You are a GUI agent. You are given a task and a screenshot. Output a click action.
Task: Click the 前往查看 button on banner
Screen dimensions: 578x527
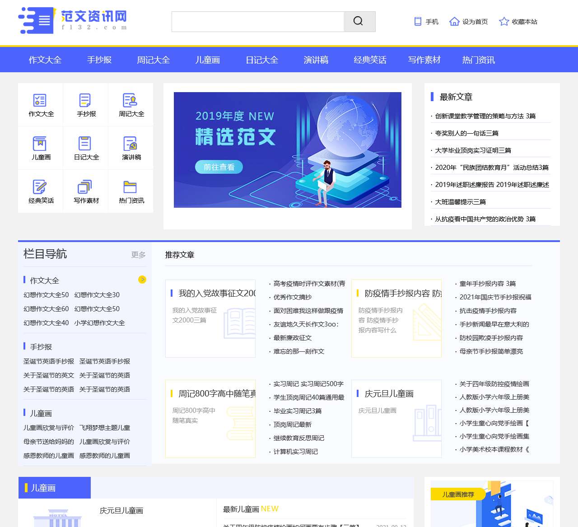(219, 167)
